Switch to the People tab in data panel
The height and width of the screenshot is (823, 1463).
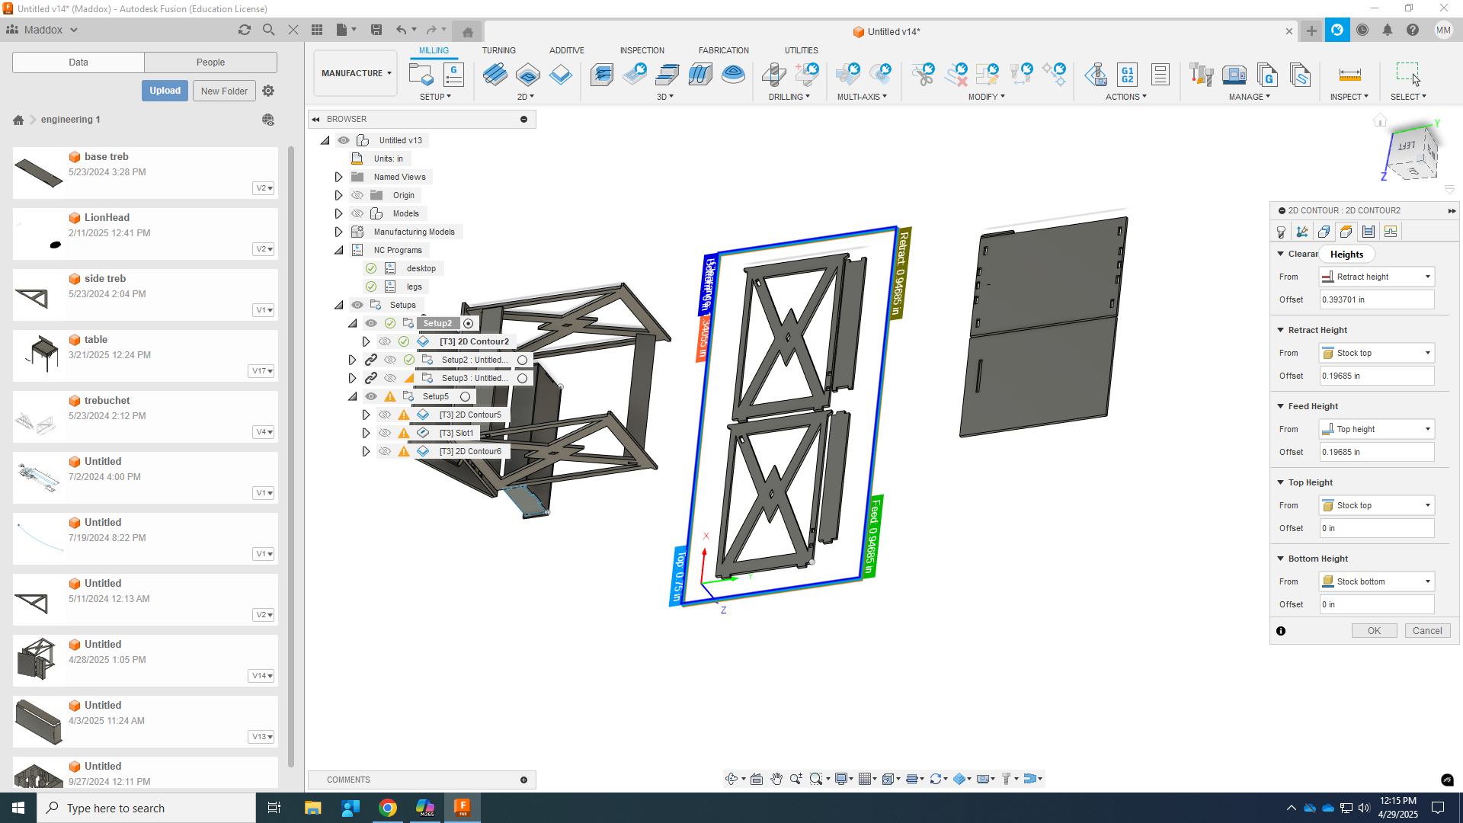click(x=211, y=62)
